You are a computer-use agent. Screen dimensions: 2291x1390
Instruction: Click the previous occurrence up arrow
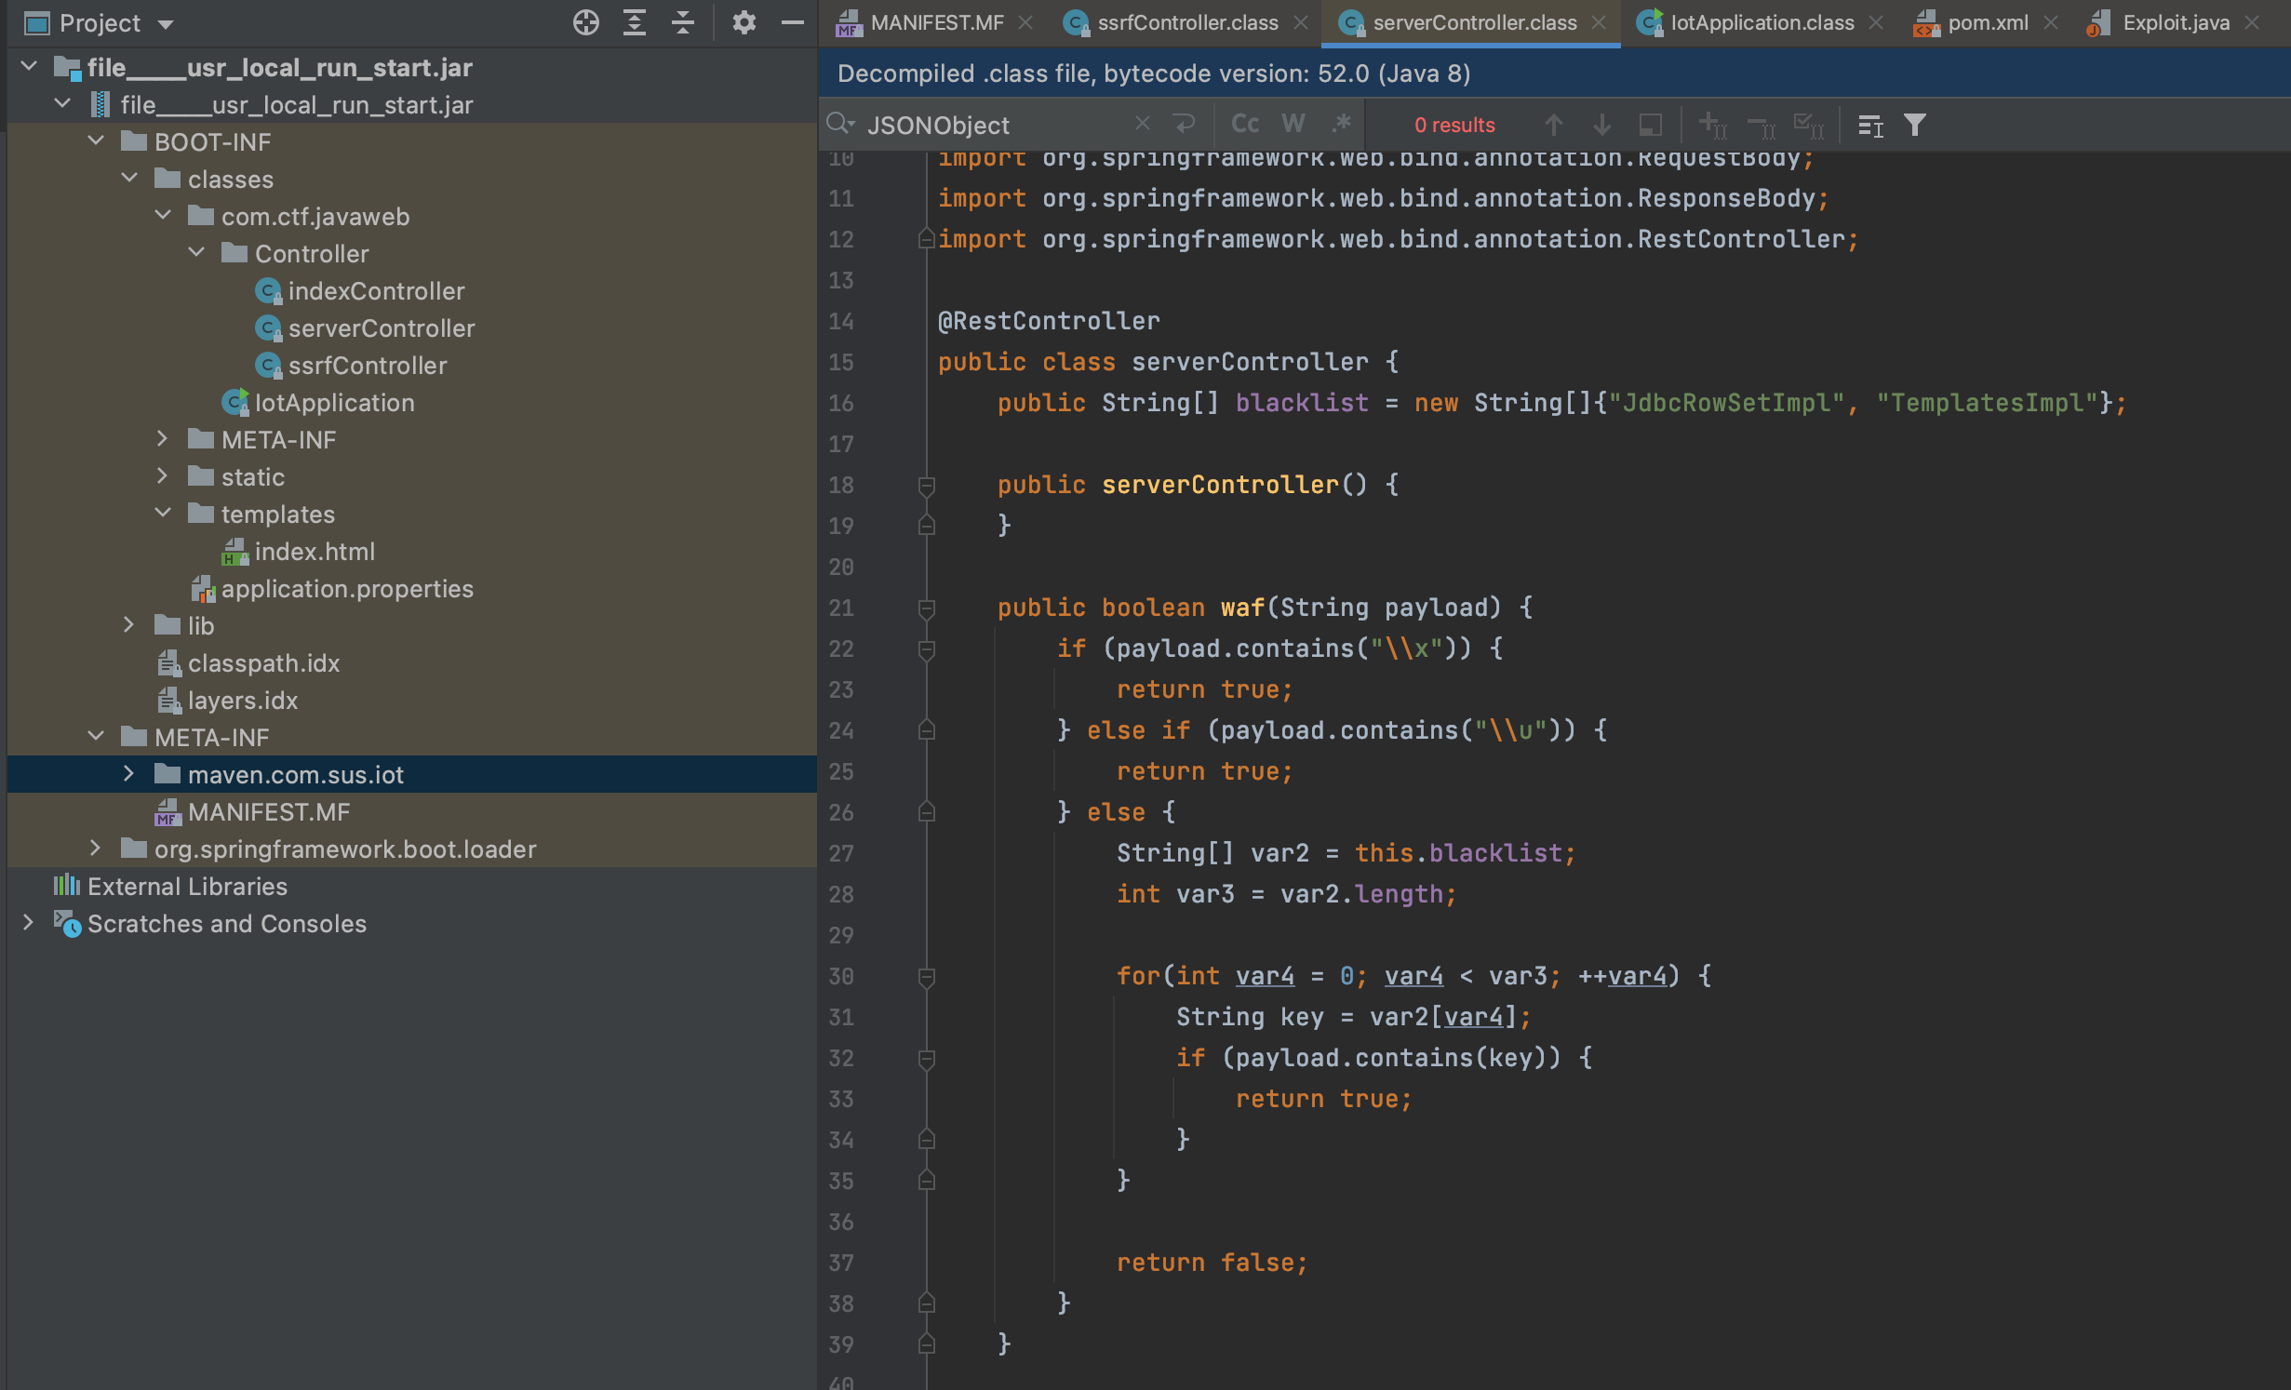tap(1553, 125)
